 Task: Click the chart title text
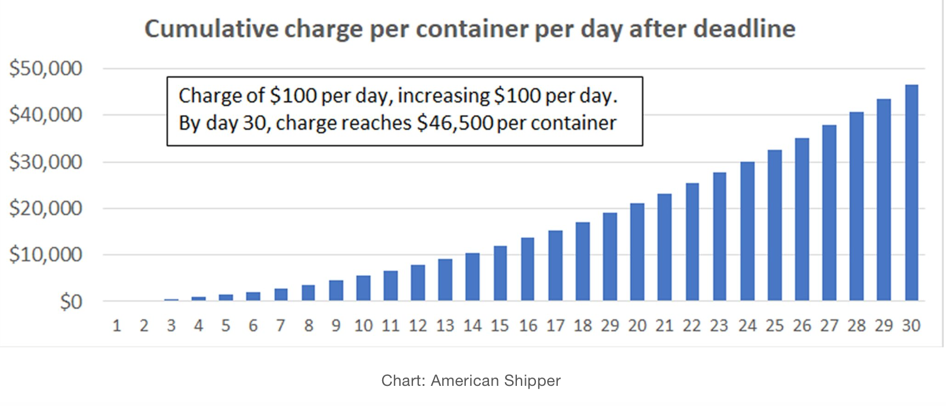469,29
